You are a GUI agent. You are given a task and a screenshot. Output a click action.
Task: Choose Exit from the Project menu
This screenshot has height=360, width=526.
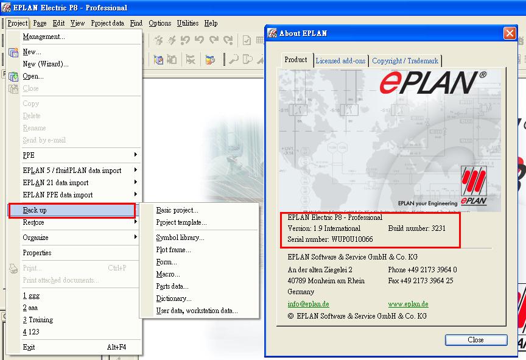74,347
